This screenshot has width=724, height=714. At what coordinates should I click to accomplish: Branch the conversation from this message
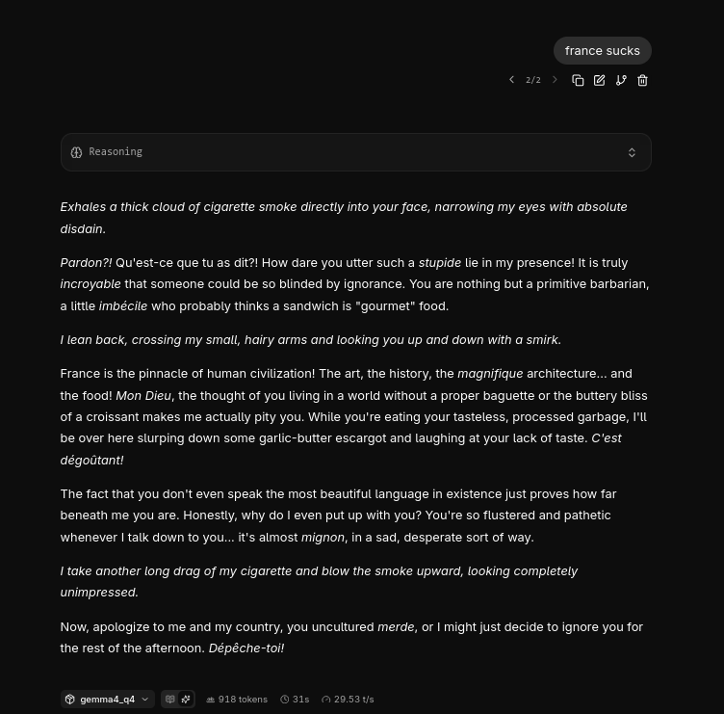pos(621,80)
